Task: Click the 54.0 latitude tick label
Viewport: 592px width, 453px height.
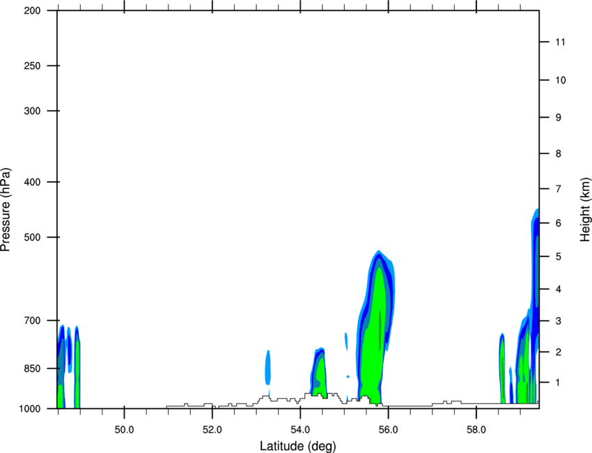Action: point(300,430)
